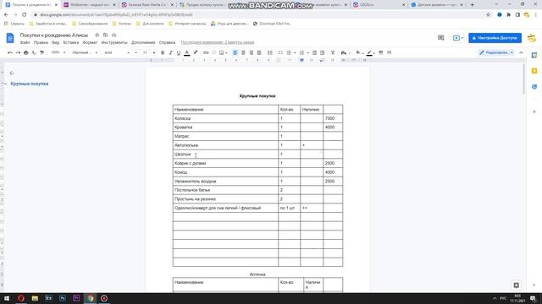Open the Arial font dropdown
Image resolution: width=542 pixels, height=304 pixels.
point(117,52)
